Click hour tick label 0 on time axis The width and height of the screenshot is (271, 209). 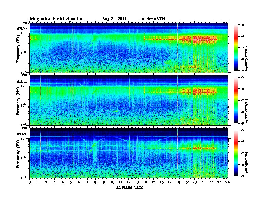(30, 182)
